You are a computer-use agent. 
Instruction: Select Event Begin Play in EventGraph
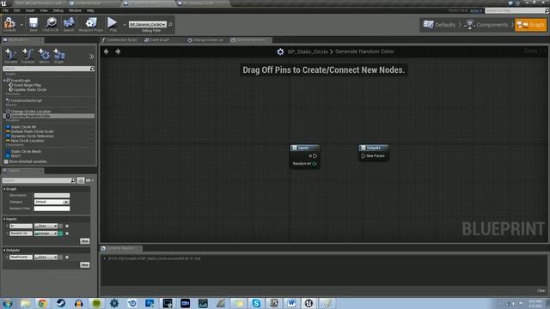[27, 85]
